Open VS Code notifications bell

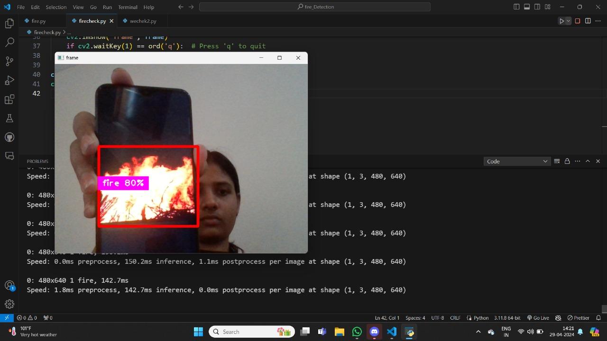click(598, 318)
